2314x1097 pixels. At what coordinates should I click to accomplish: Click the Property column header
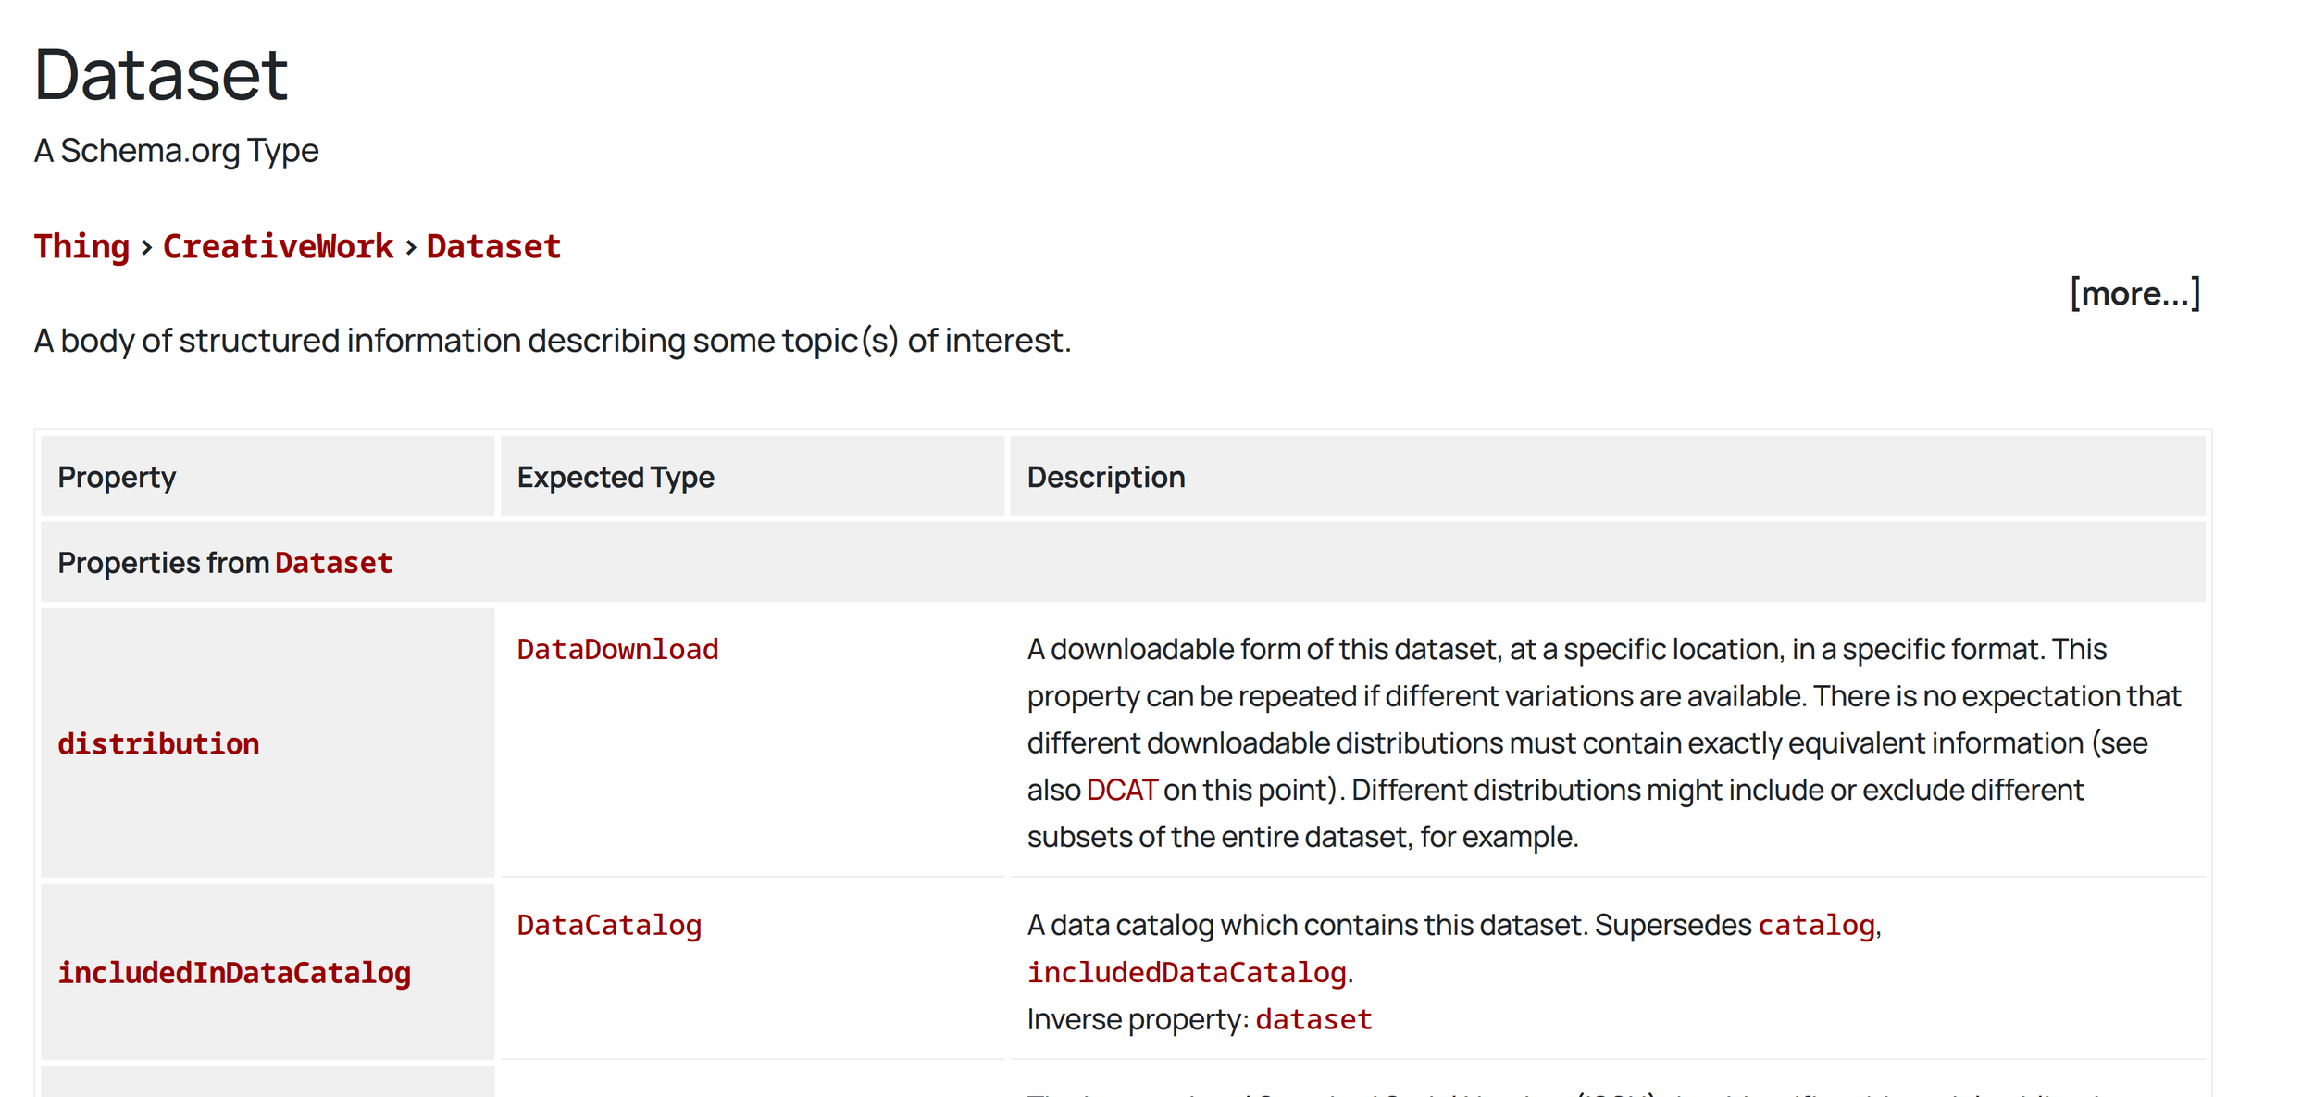click(x=117, y=477)
